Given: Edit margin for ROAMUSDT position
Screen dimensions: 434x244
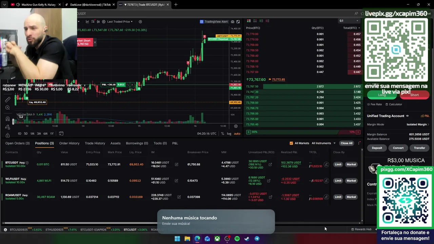Looking at the screenshot, I should coord(179,197).
